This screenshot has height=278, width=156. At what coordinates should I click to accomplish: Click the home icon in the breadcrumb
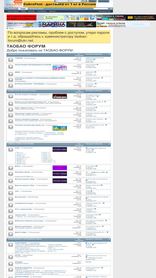(7, 28)
